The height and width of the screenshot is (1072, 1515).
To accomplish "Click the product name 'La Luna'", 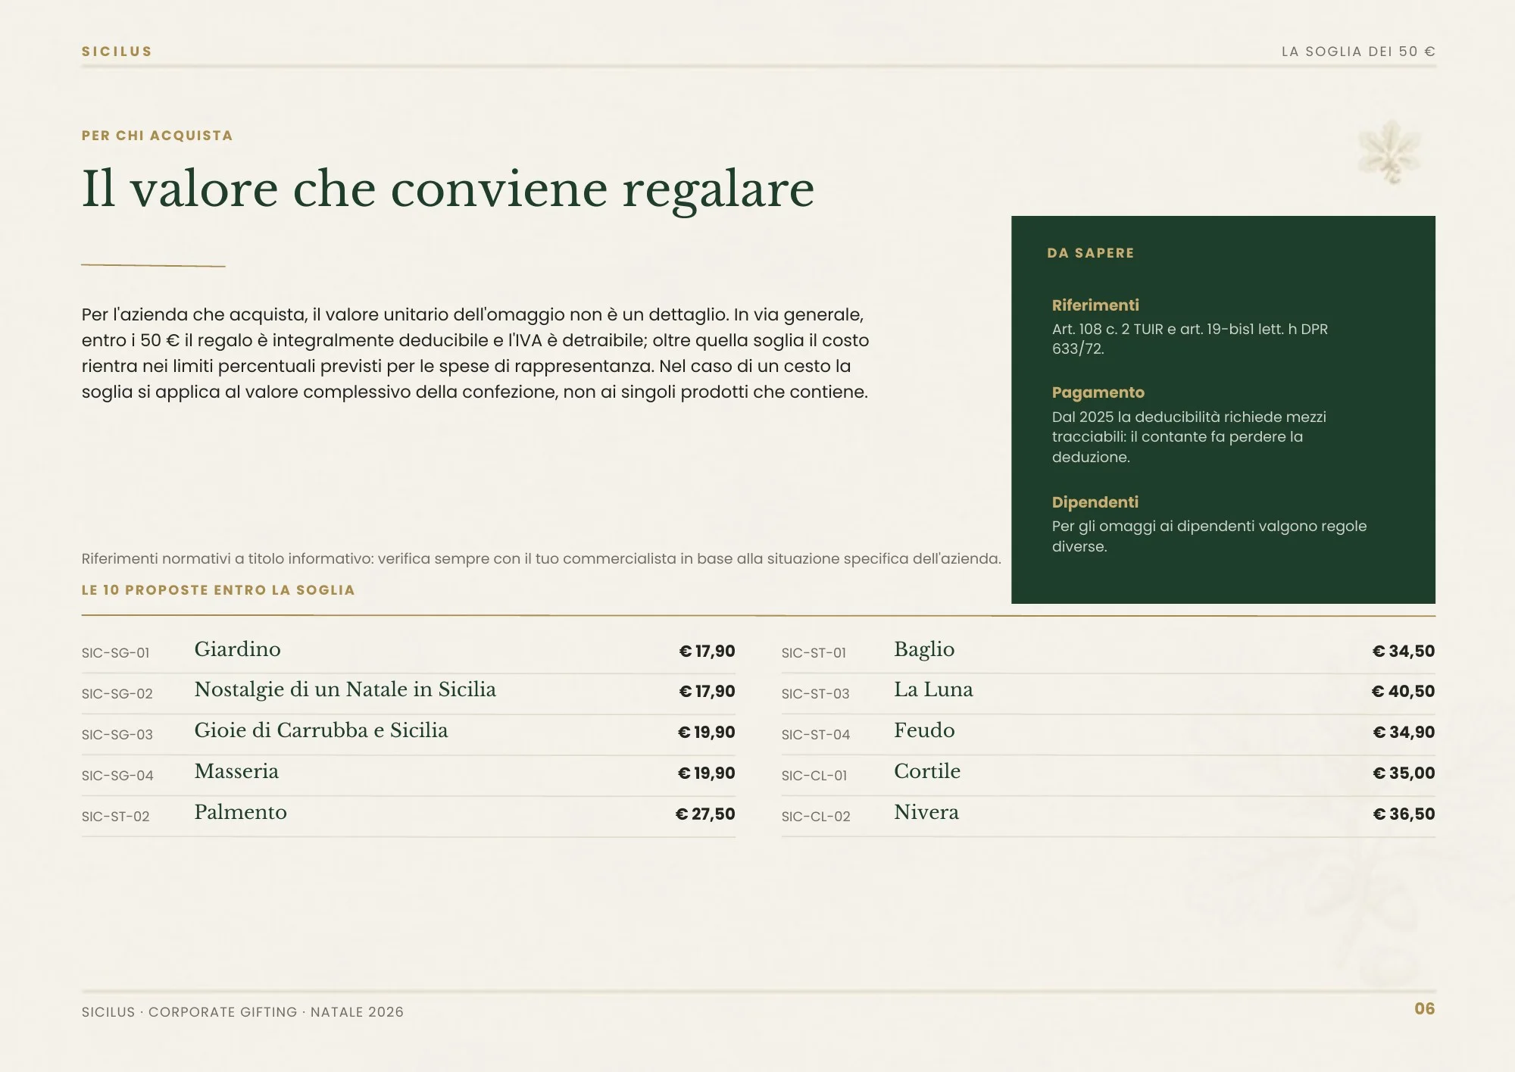I will 933,689.
